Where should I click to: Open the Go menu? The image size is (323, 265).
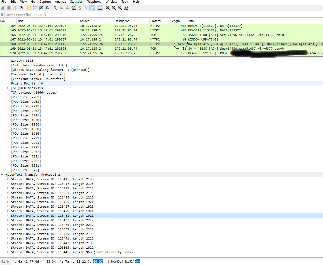tap(33, 2)
